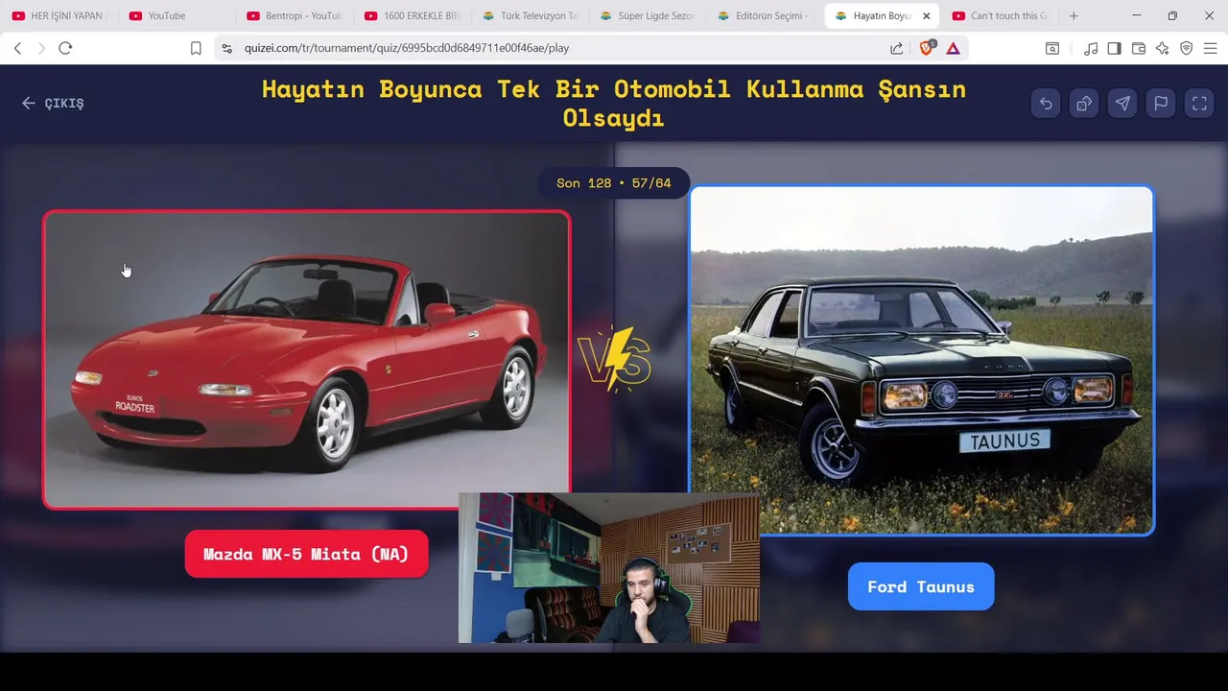Bookmark this page

click(x=196, y=48)
